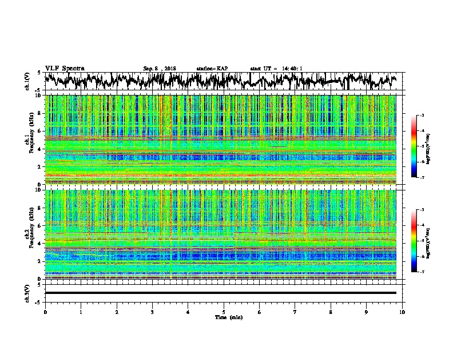
Task: Click the -5 tick on the ch.3(V) axis
Action: (38, 303)
